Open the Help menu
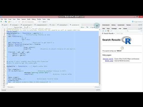Screen dimensions: 143x107 (x=49, y=19)
